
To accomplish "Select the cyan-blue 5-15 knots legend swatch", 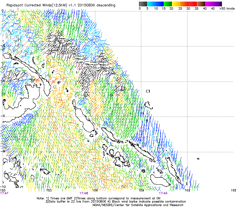I will [x=155, y=4].
